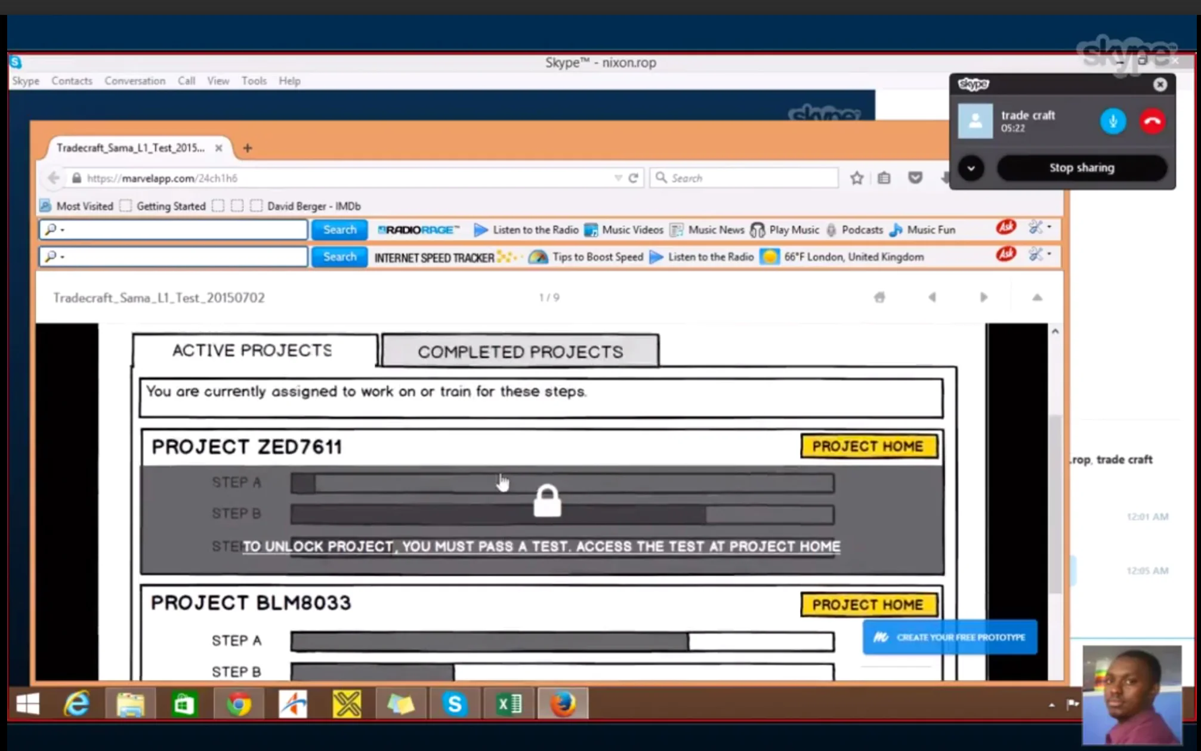
Task: Hang up the trade craft call
Action: click(1153, 121)
